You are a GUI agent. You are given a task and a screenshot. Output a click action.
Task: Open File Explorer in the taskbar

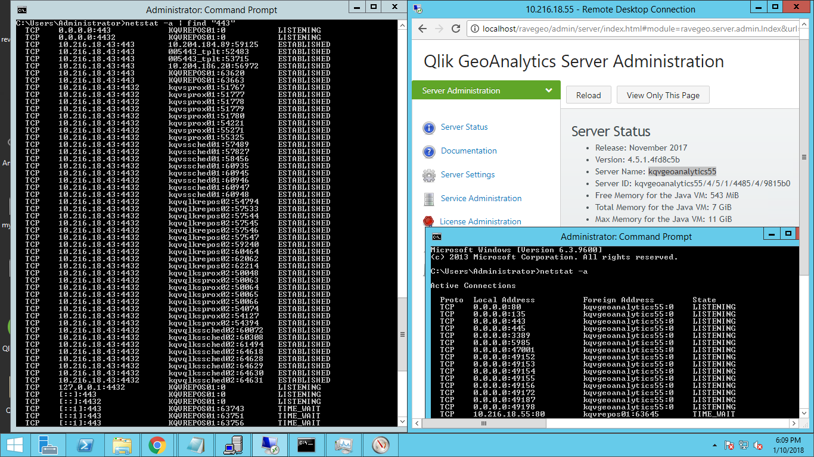tap(122, 445)
